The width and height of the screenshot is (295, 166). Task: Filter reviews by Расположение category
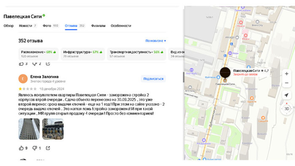click(x=38, y=54)
